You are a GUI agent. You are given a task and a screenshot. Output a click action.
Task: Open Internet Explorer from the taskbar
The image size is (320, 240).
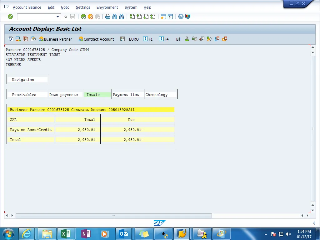tap(27, 234)
